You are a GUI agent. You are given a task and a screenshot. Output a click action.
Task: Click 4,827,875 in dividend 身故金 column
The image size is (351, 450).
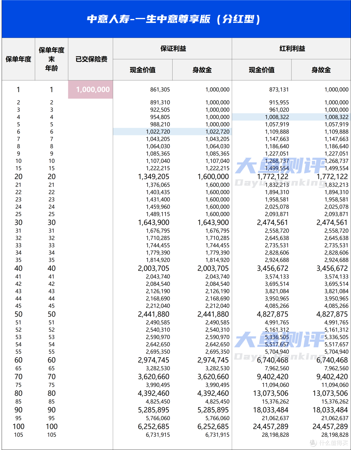(332, 314)
